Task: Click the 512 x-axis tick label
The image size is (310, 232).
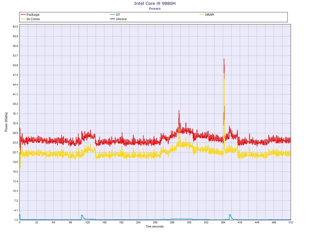Action: pos(291,222)
